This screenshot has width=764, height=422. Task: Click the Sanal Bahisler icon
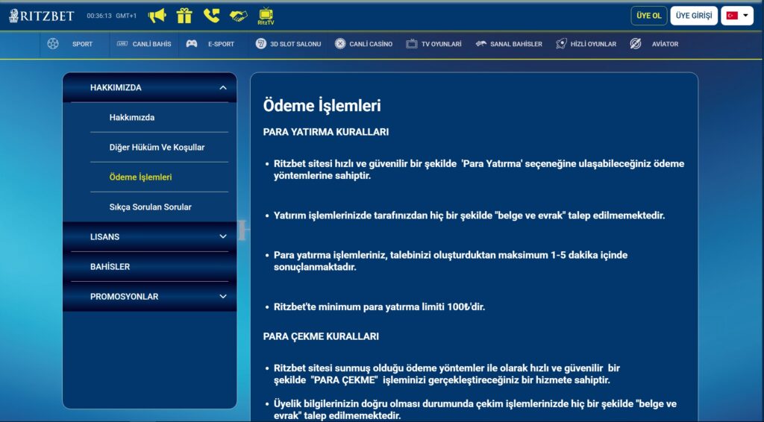point(481,44)
